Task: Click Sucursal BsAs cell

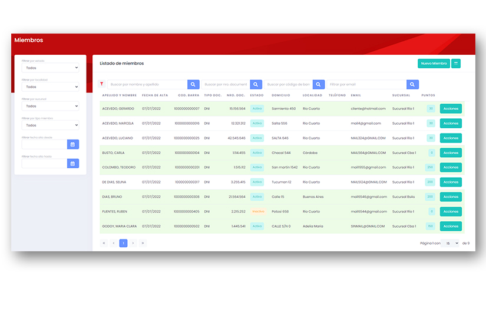Action: click(404, 197)
